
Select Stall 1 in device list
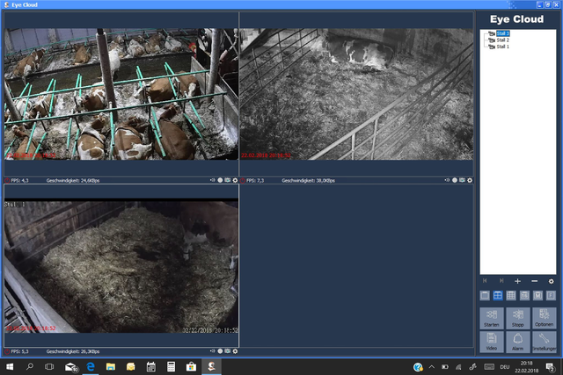(x=502, y=47)
